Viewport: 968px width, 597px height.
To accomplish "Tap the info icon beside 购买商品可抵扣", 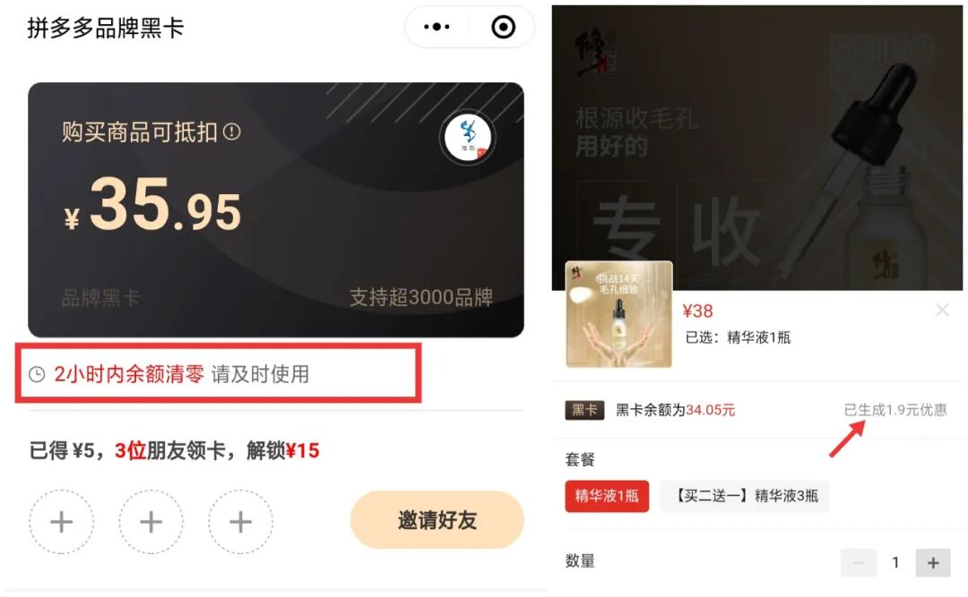I will click(231, 132).
